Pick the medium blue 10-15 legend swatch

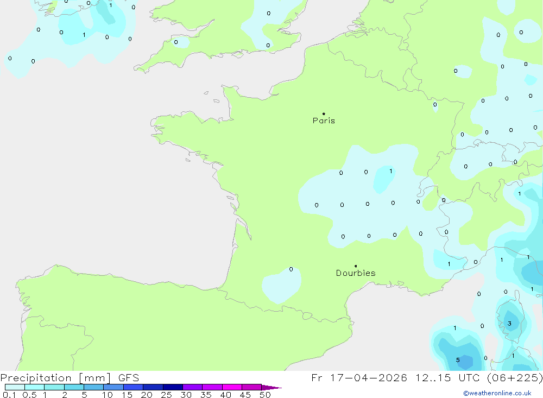click(113, 387)
